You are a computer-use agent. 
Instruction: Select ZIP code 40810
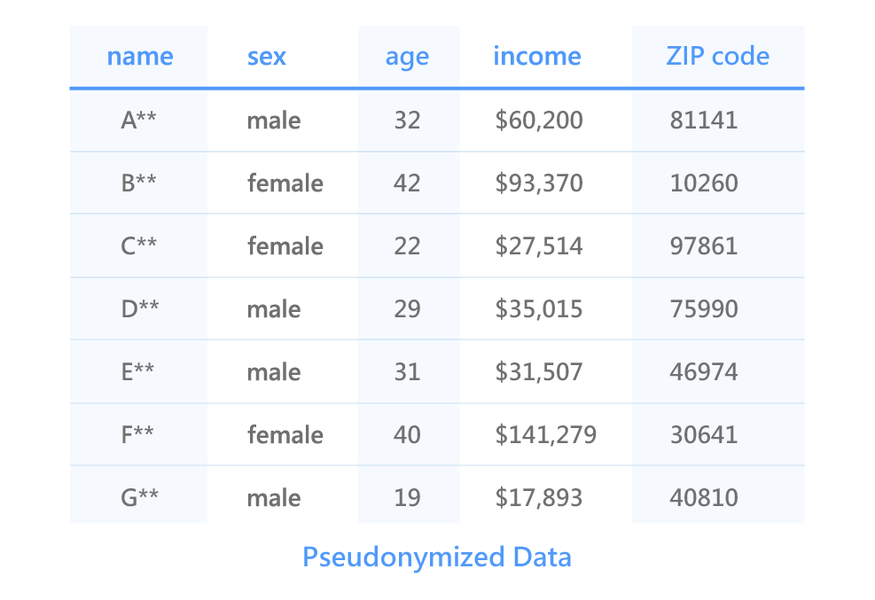pos(704,498)
